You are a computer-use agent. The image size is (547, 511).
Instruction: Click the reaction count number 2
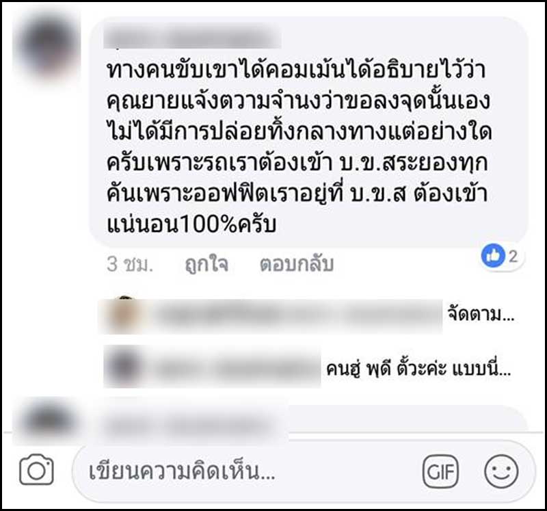[x=513, y=257]
